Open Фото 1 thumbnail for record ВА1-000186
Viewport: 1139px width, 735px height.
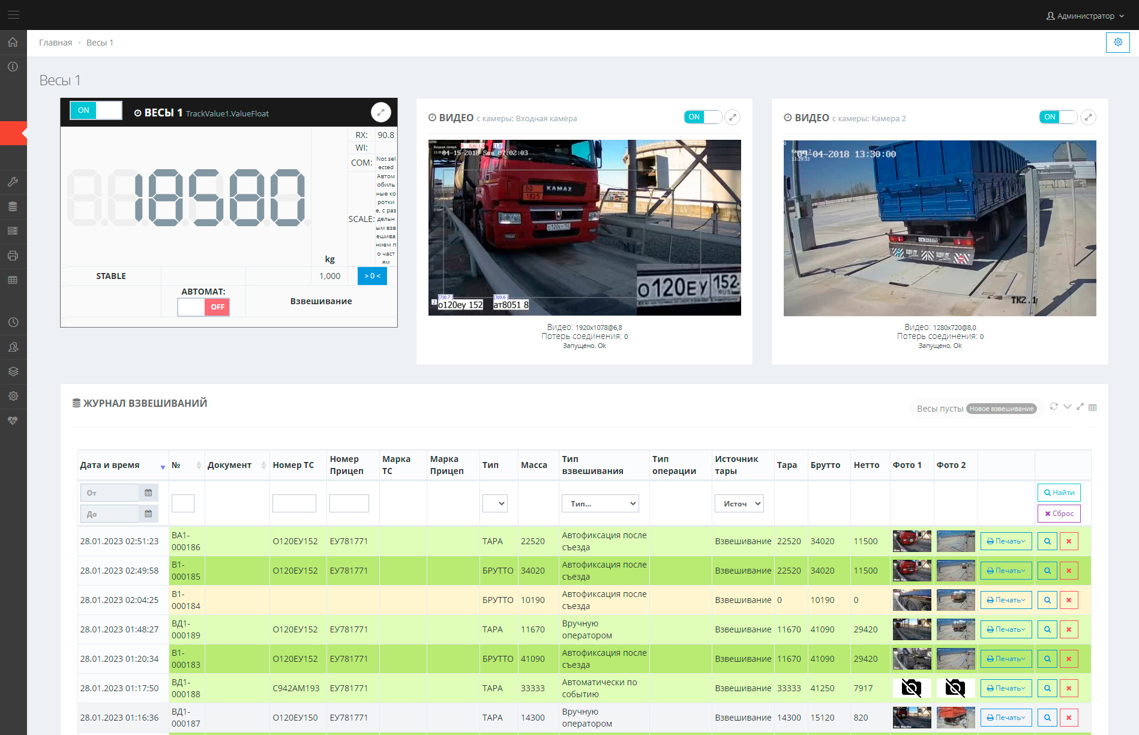pos(912,541)
